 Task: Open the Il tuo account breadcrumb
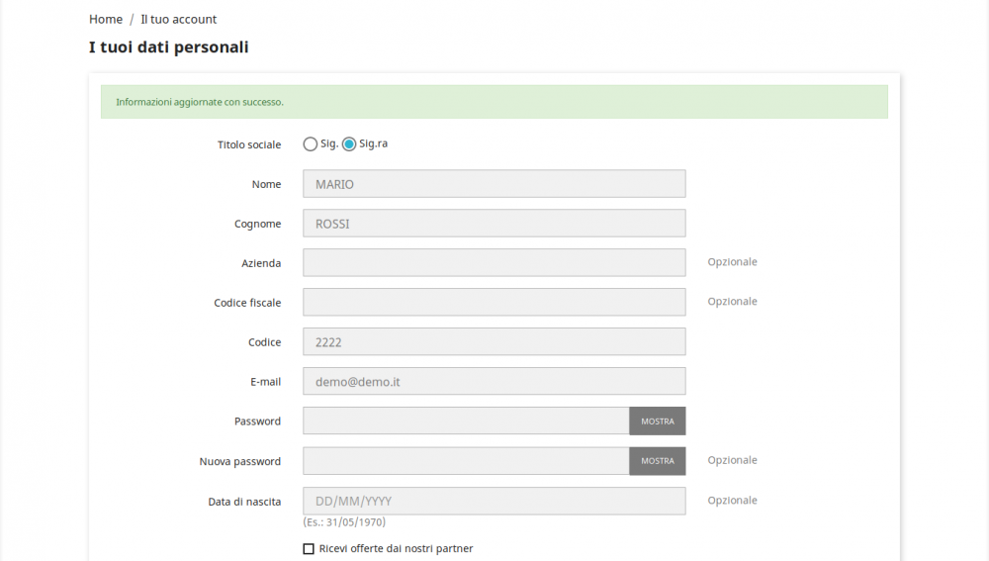[x=178, y=20]
